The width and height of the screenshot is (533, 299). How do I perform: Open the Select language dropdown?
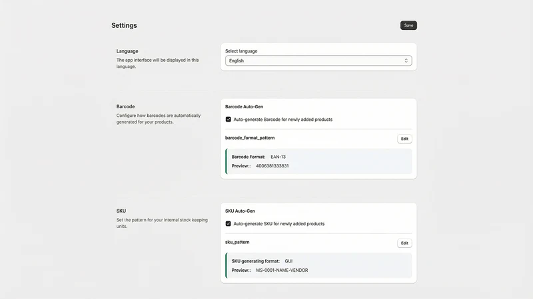click(x=318, y=60)
